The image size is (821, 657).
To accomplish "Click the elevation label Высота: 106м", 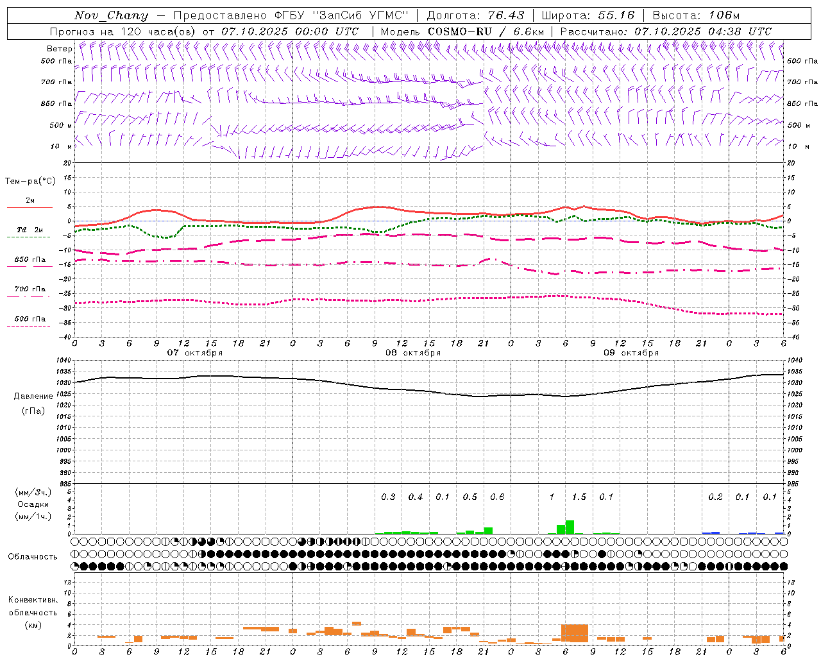I will [696, 15].
